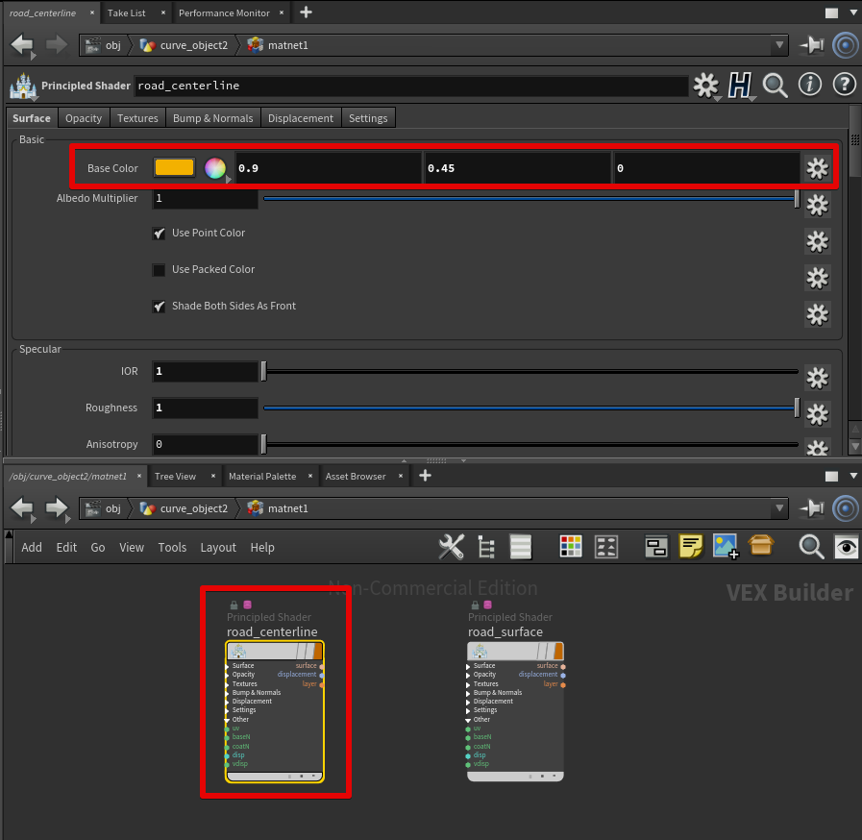Collapse Other group on road_surface node

[468, 720]
